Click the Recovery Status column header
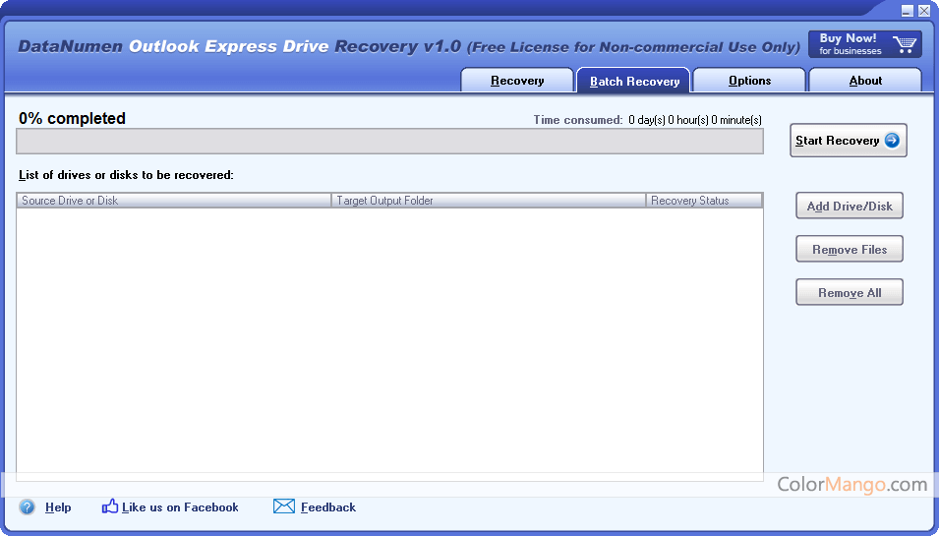The image size is (939, 536). click(704, 201)
